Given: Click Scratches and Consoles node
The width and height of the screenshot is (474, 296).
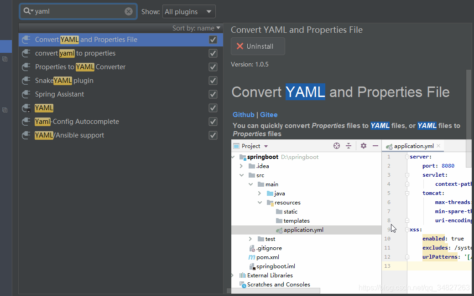Looking at the screenshot, I should 275,285.
